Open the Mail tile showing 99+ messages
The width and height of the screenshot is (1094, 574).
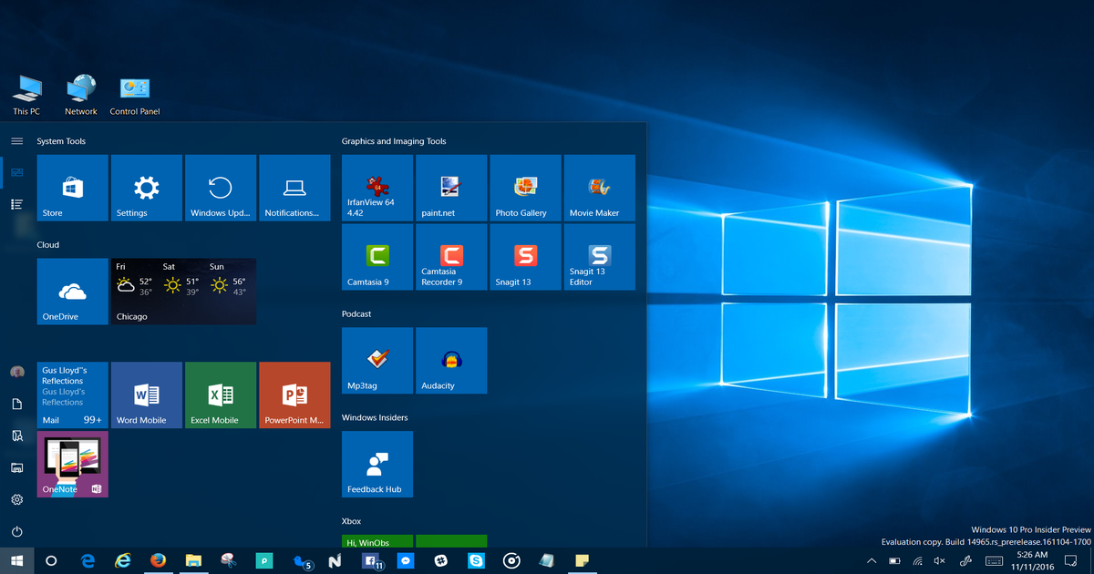(72, 395)
